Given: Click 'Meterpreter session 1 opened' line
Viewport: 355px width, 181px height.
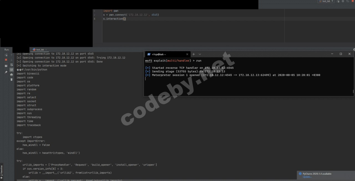Looking at the screenshot, I should (233, 75).
